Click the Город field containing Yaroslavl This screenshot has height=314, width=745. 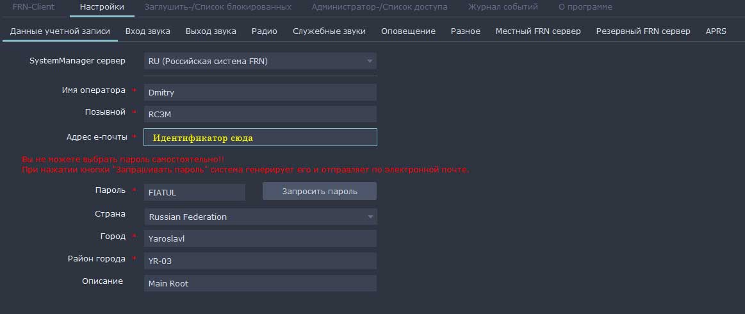pos(260,238)
